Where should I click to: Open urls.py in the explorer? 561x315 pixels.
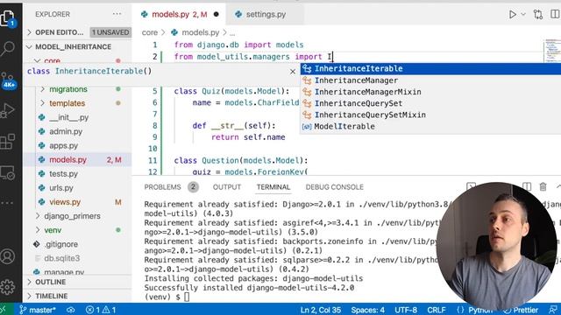(60, 188)
